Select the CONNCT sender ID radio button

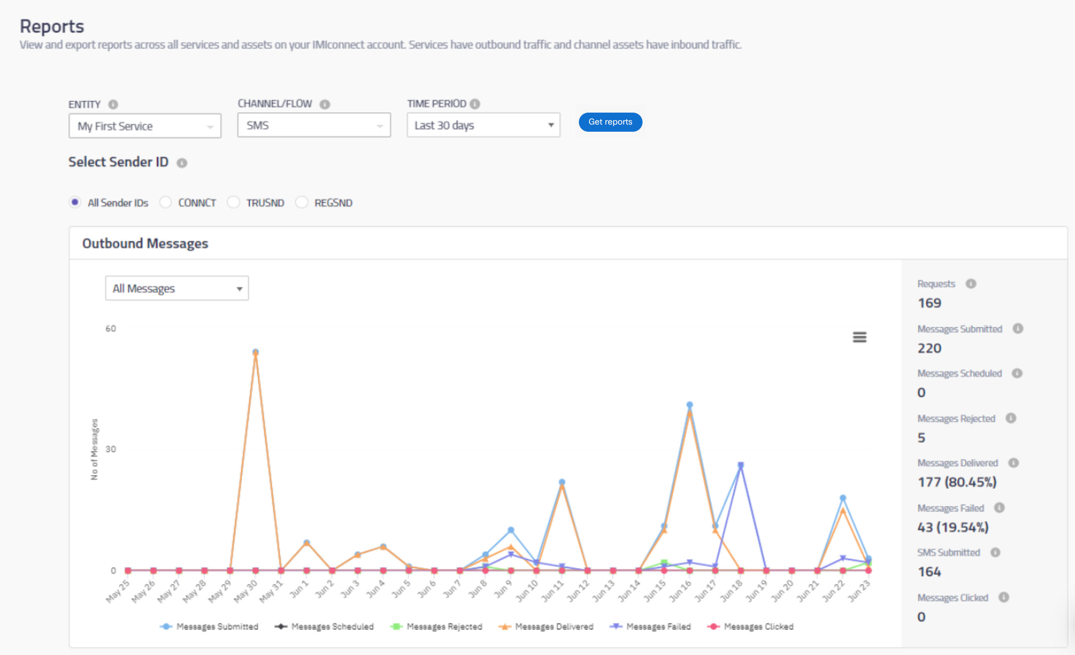(166, 202)
